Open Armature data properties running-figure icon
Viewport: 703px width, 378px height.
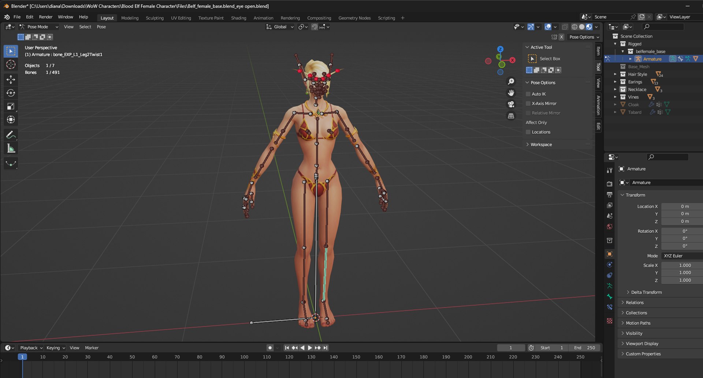610,286
